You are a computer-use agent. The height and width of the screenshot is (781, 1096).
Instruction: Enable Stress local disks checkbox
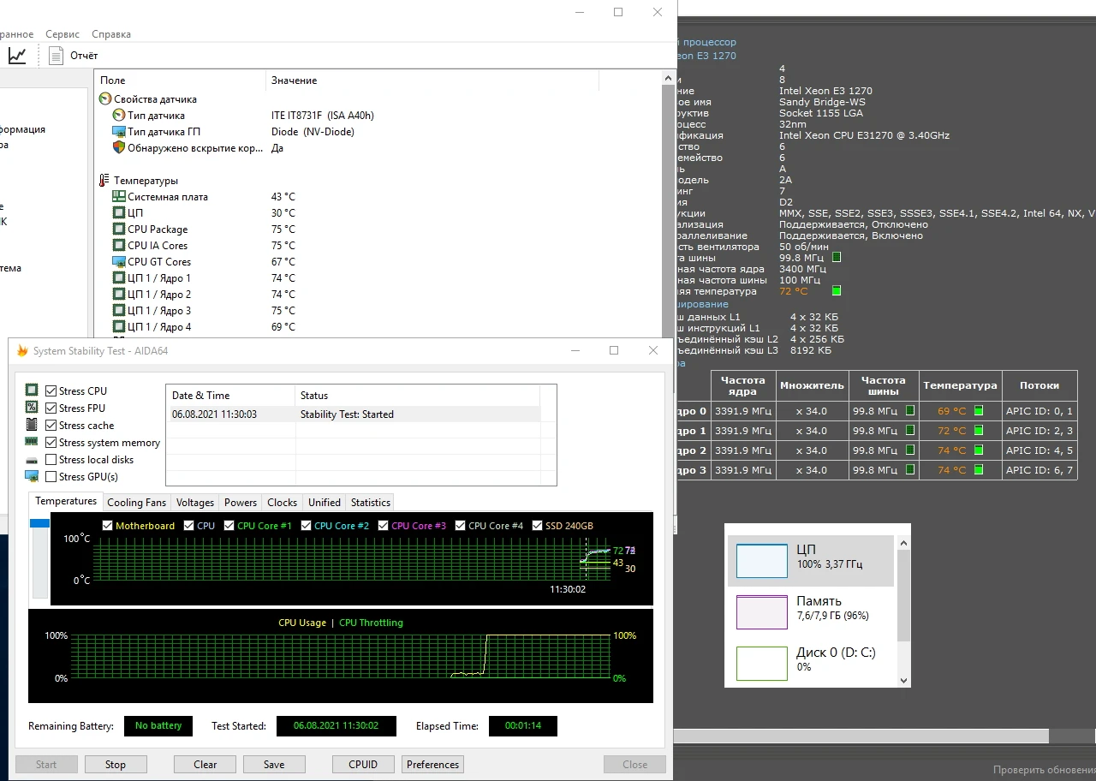click(51, 460)
